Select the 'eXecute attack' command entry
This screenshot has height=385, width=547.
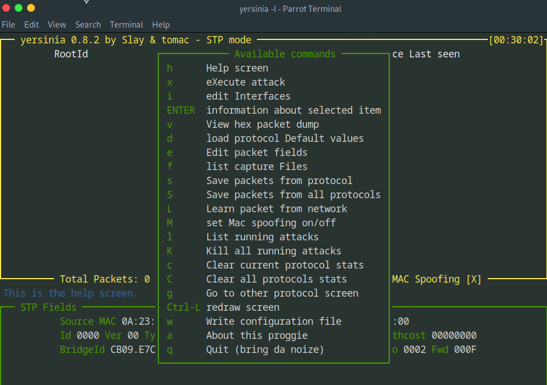point(245,82)
